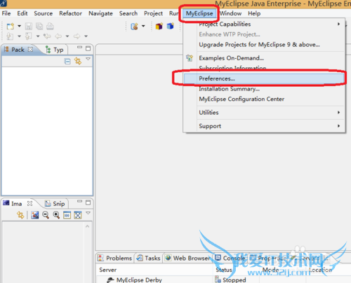Click the New file wizard toolbar icon

coord(11,26)
